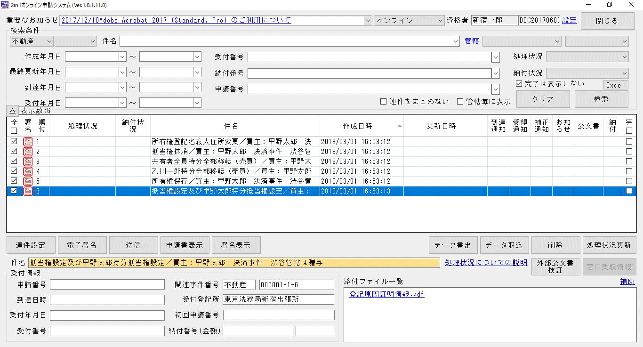
Task: Collapse search panel with the triangle button
Action: [12, 111]
